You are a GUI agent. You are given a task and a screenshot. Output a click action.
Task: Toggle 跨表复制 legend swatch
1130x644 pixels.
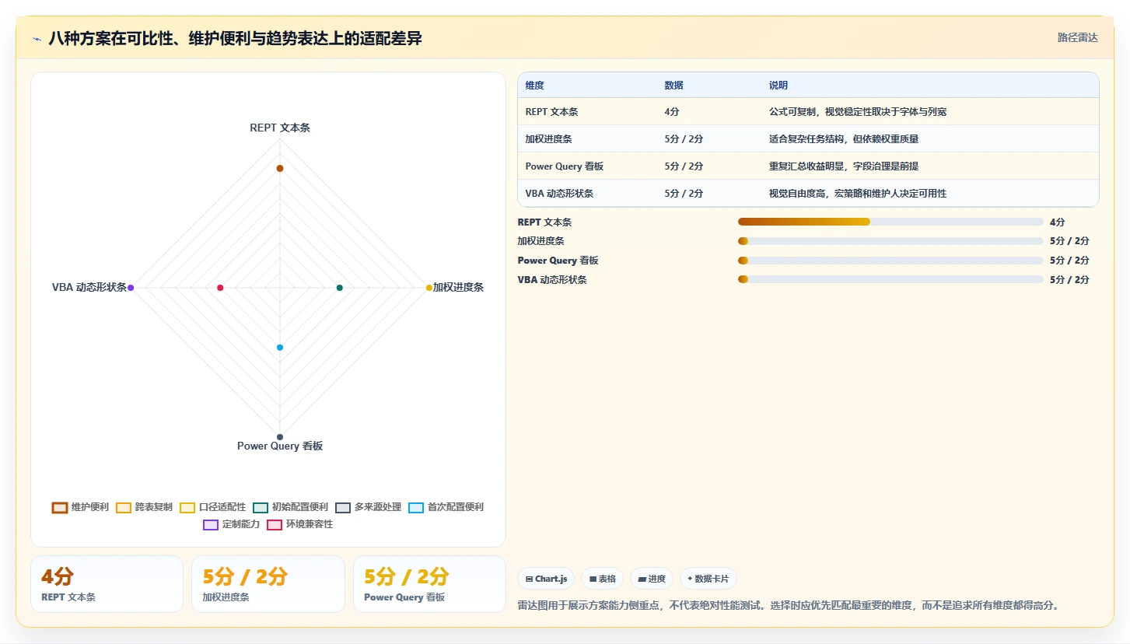pyautogui.click(x=124, y=507)
